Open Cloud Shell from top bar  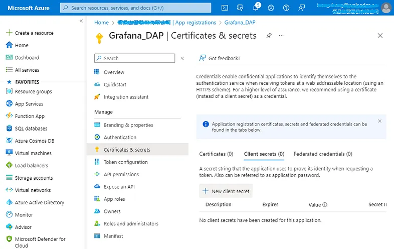coord(225,8)
